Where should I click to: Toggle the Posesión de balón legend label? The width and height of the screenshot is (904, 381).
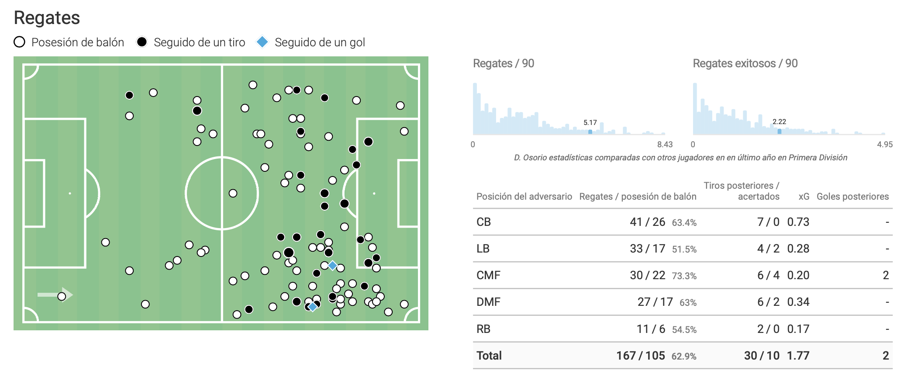tap(78, 42)
